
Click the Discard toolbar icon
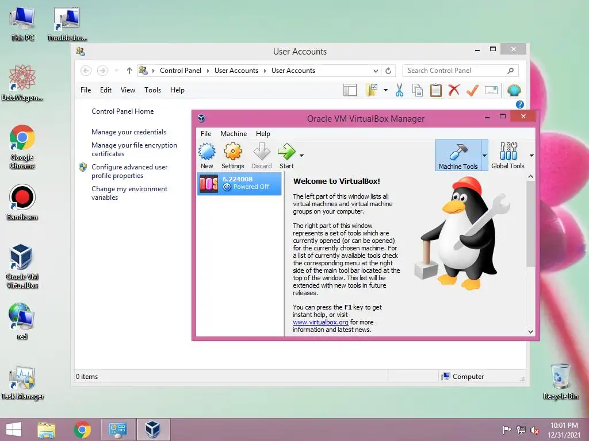pyautogui.click(x=262, y=156)
